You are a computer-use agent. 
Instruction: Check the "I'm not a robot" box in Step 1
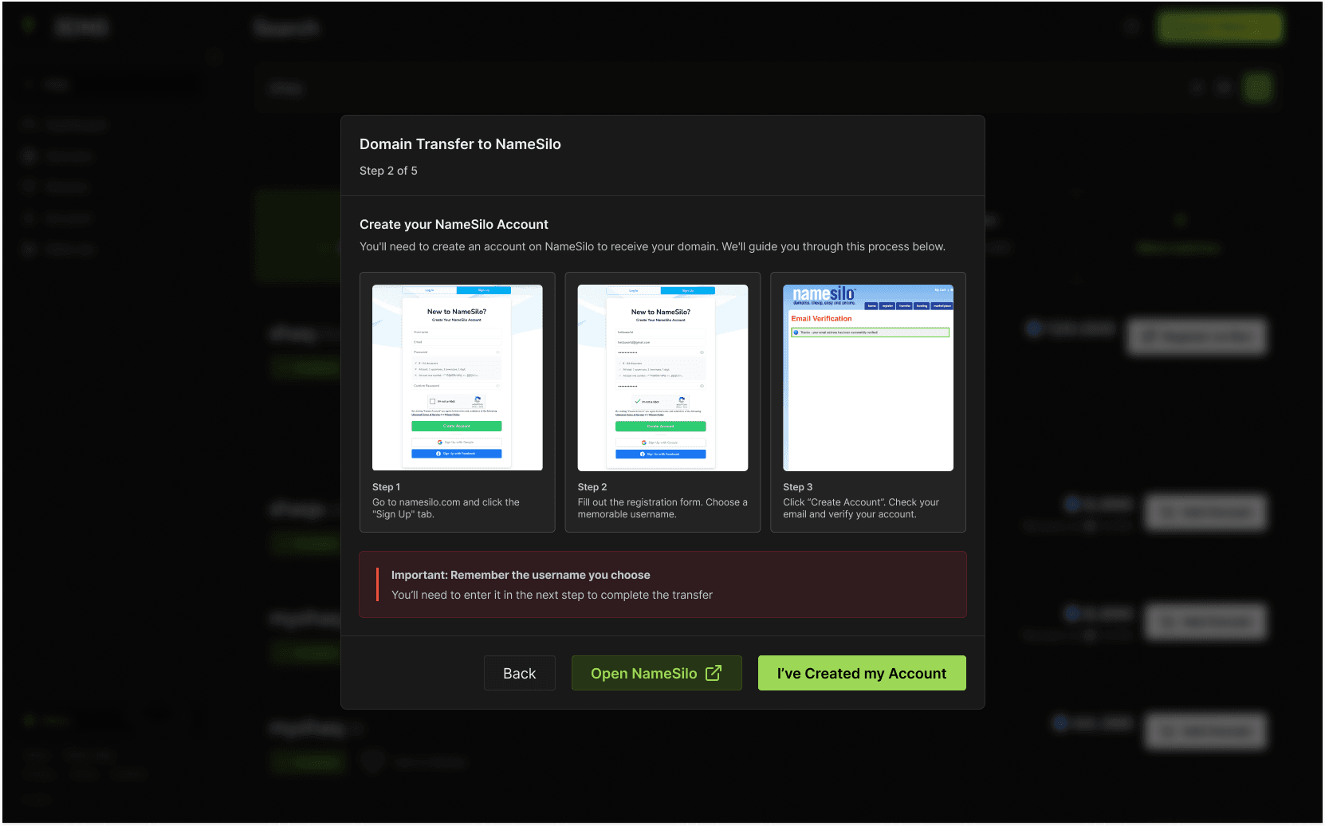[x=432, y=401]
